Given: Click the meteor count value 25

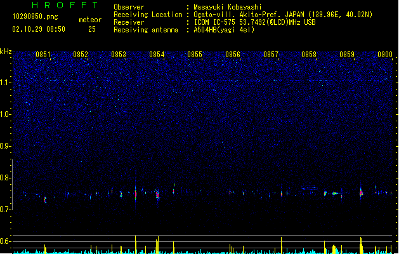Looking at the screenshot, I should [x=92, y=29].
